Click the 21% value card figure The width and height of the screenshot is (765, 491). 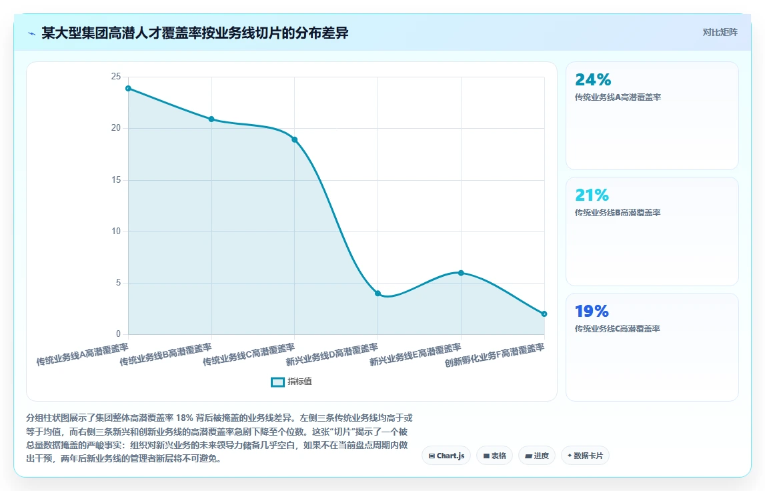[x=592, y=195]
